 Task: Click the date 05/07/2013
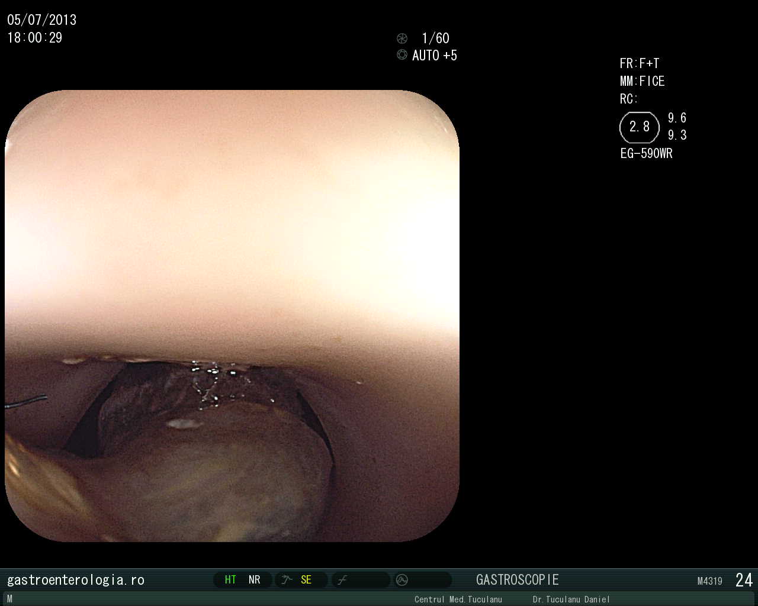[42, 20]
